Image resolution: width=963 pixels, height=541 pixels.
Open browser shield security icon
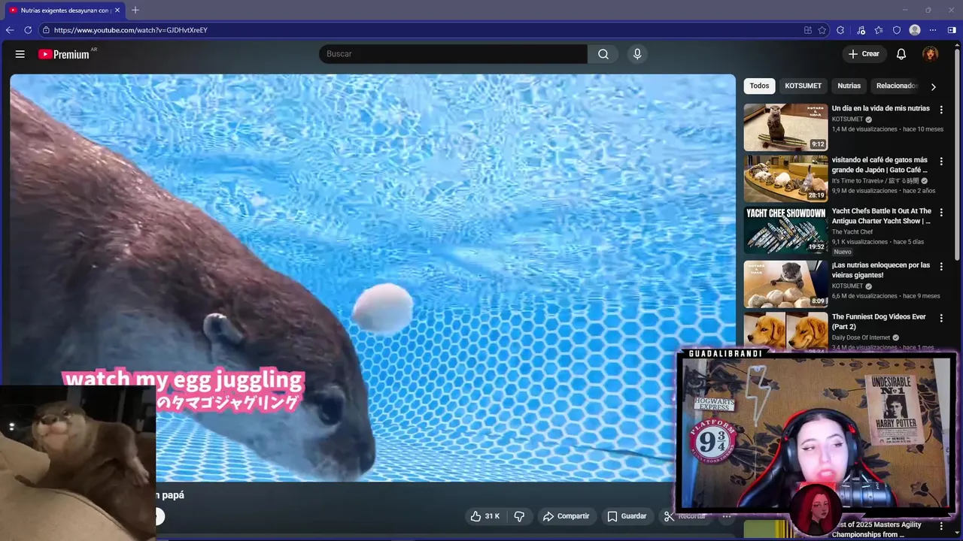pos(897,30)
